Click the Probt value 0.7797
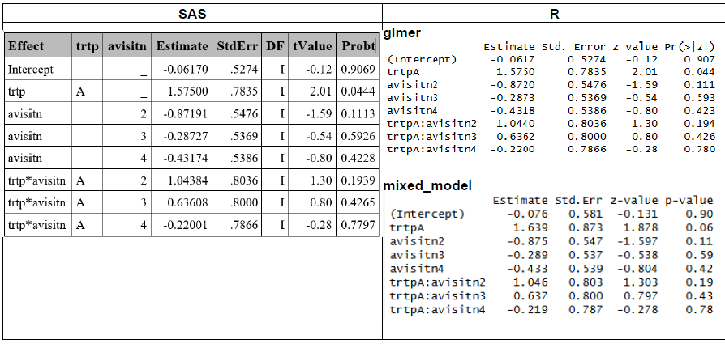This screenshot has height=344, width=725. point(358,225)
